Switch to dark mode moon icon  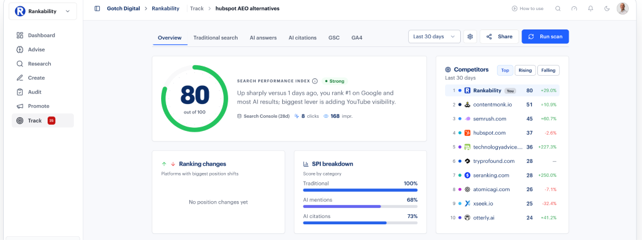pos(607,9)
